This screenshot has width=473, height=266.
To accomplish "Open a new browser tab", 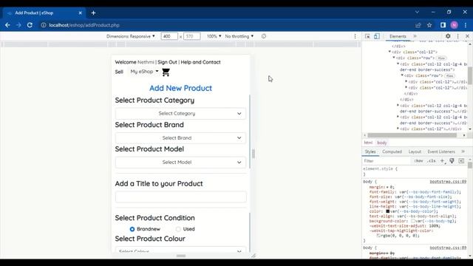I will click(x=93, y=13).
